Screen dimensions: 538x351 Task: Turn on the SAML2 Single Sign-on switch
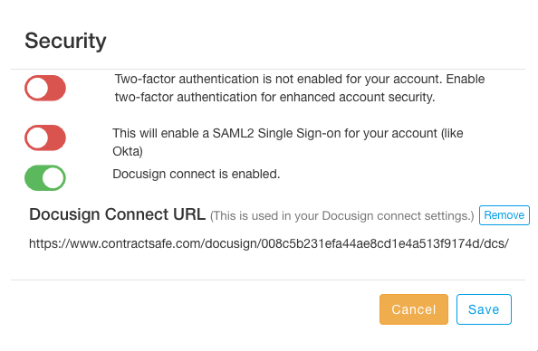coord(45,138)
